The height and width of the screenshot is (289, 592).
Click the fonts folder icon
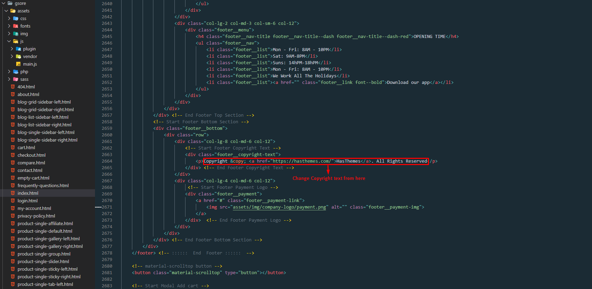(x=16, y=26)
